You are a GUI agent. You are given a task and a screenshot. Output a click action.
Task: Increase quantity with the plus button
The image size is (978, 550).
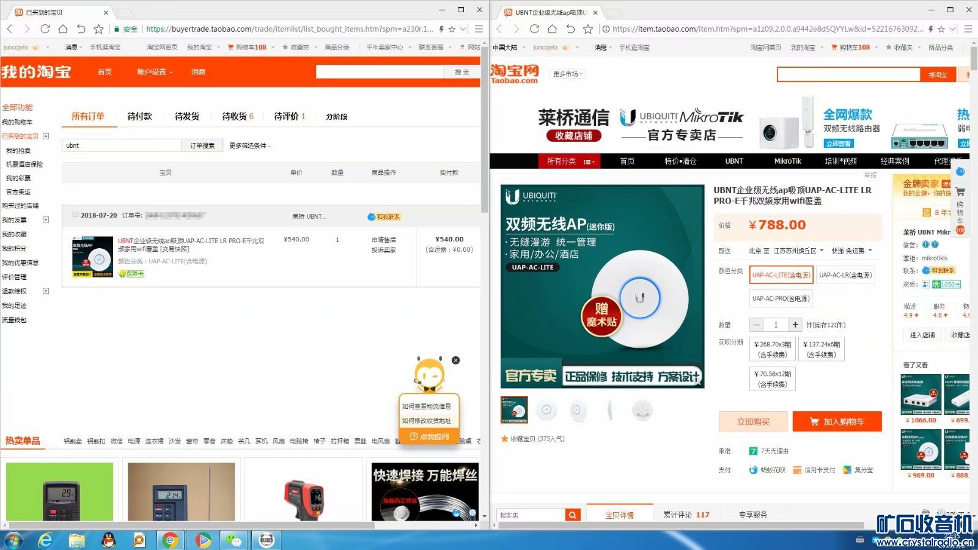(795, 325)
